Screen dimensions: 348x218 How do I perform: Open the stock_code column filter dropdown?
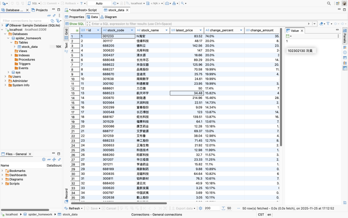click(x=132, y=30)
